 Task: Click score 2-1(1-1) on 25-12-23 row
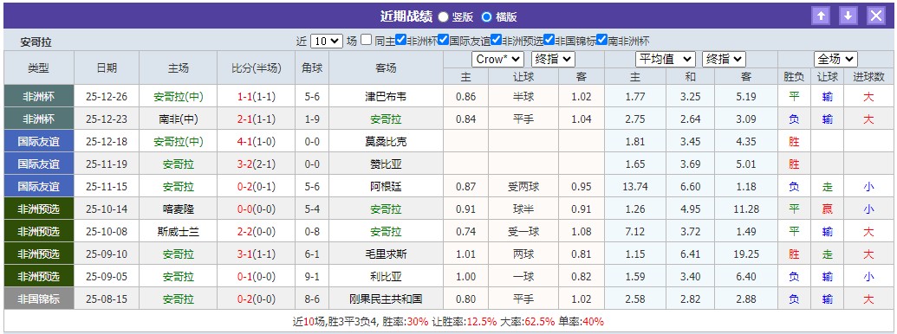click(257, 119)
